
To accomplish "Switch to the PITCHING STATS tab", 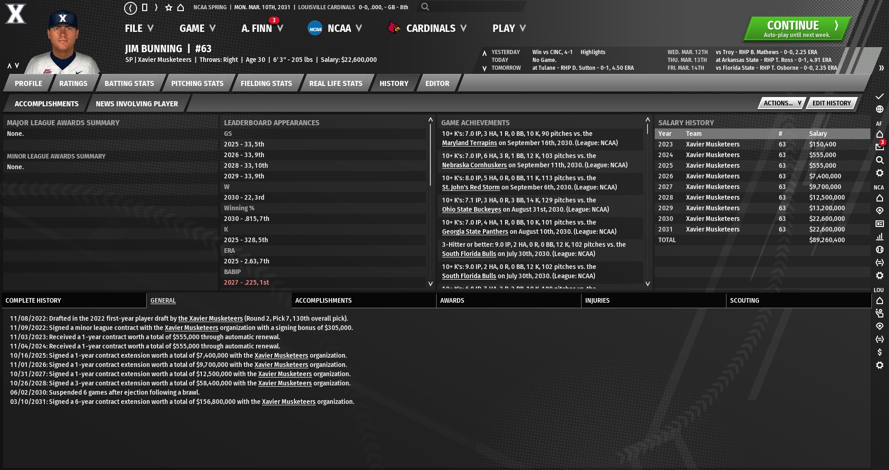I will click(x=197, y=84).
